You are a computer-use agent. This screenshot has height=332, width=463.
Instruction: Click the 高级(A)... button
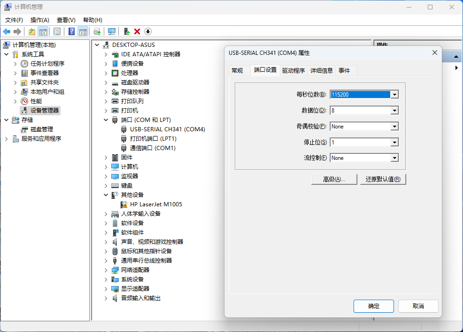334,179
